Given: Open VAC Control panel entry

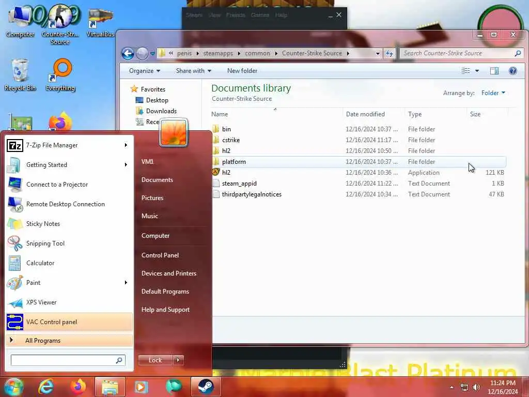Looking at the screenshot, I should [x=69, y=322].
